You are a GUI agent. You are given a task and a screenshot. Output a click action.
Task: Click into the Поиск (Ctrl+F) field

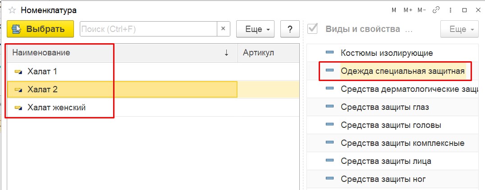[148, 29]
